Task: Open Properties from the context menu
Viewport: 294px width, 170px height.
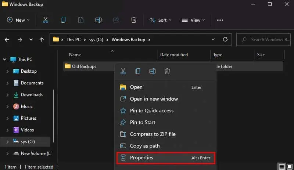Action: (166, 158)
